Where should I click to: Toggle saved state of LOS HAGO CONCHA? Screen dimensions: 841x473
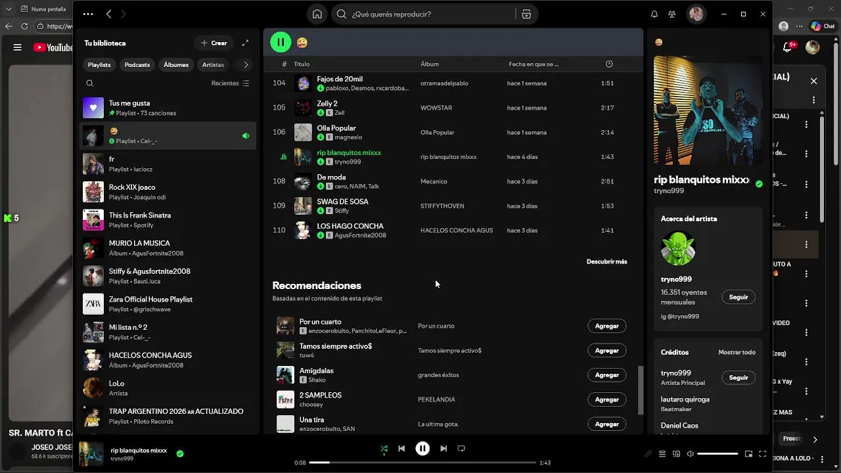tap(321, 235)
